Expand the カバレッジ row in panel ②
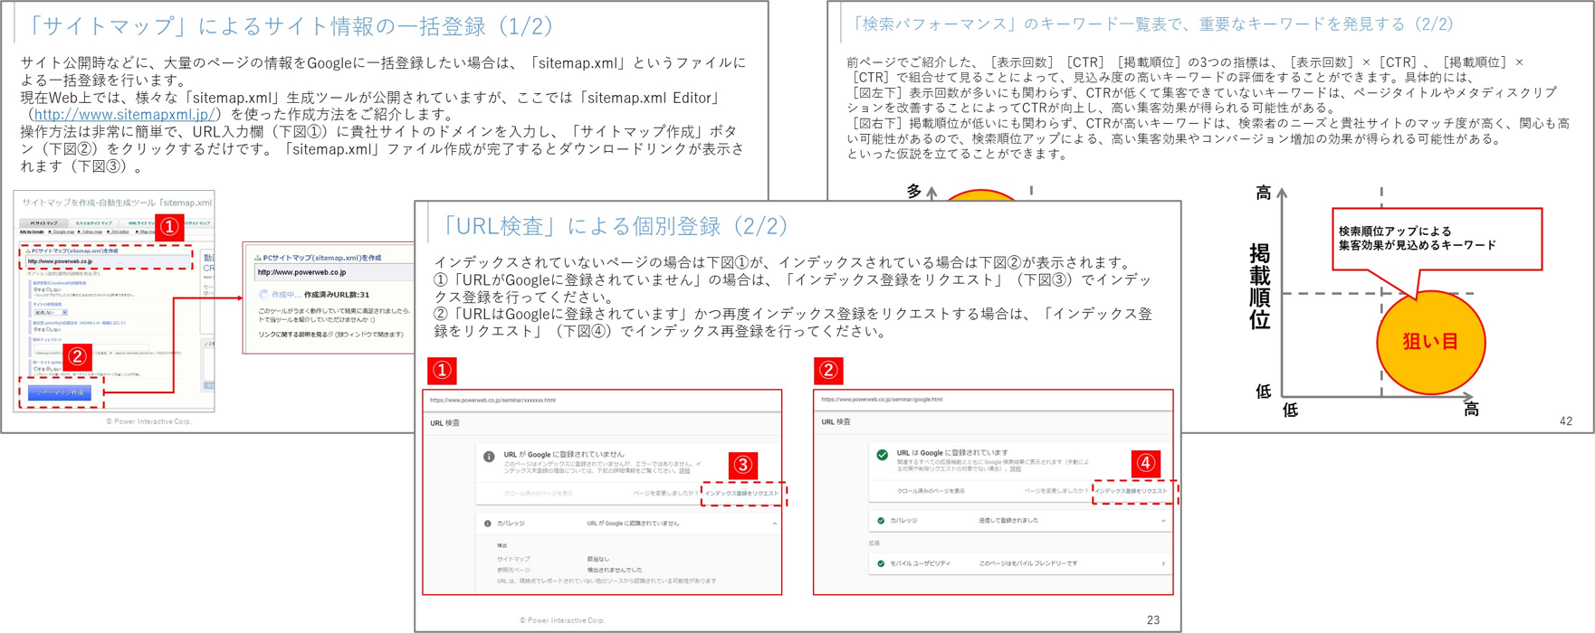1595x633 pixels. (x=1163, y=521)
